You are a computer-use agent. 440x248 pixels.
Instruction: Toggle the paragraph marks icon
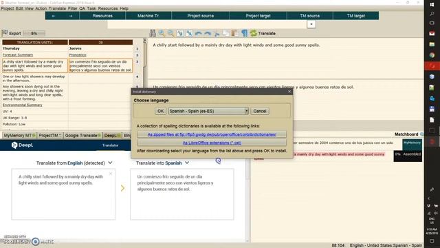pyautogui.click(x=245, y=33)
